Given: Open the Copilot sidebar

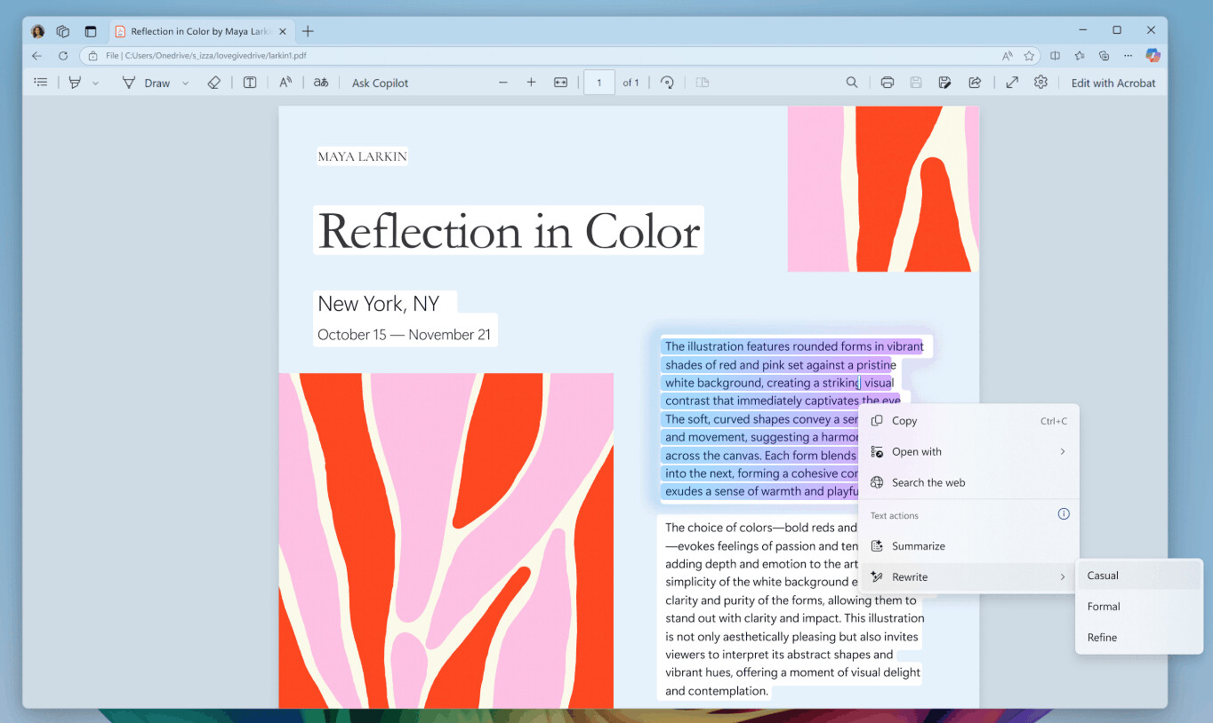Looking at the screenshot, I should [x=1153, y=55].
